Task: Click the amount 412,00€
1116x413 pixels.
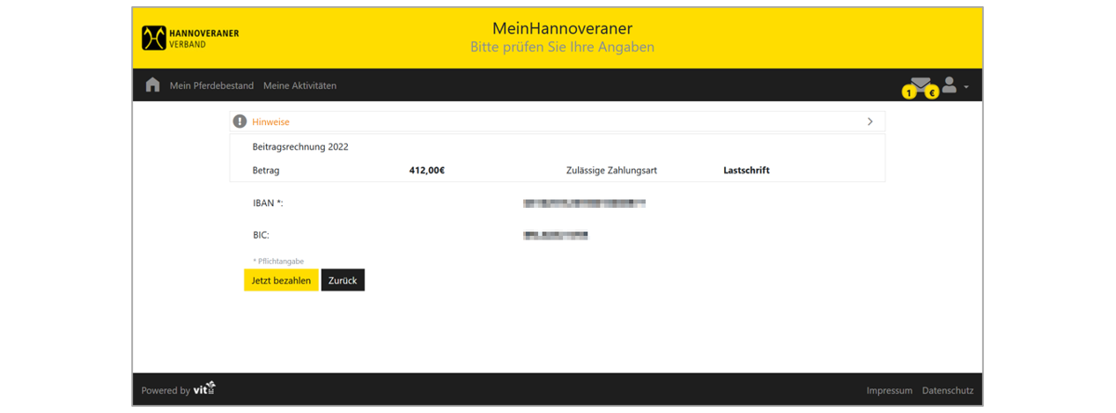Action: (427, 170)
